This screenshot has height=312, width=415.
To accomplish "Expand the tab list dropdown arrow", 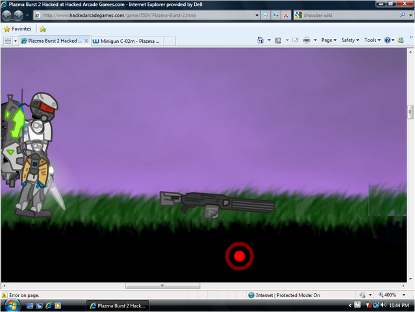I will tap(16, 41).
